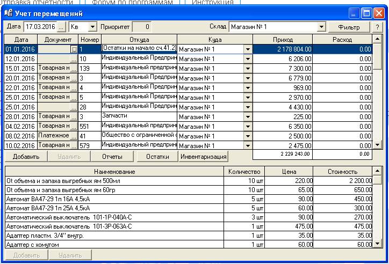Open the Инструкция tab in background

point(212,3)
